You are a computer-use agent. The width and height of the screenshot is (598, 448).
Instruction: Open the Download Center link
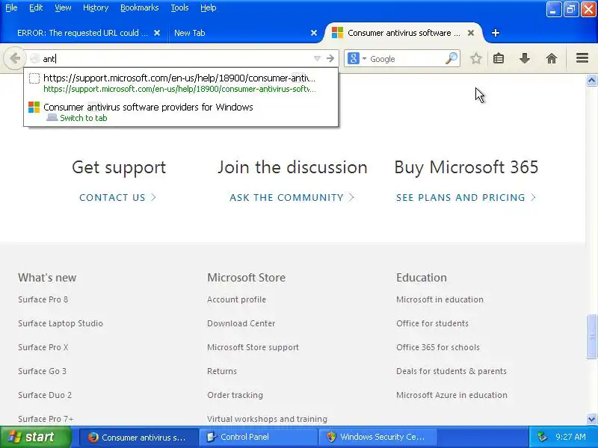tap(241, 323)
